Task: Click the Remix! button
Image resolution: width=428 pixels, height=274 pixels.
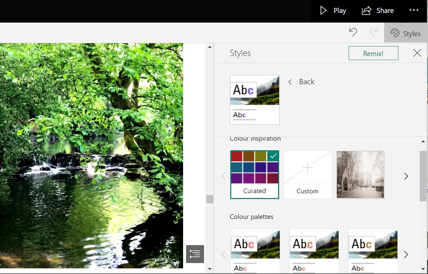Action: (x=373, y=53)
